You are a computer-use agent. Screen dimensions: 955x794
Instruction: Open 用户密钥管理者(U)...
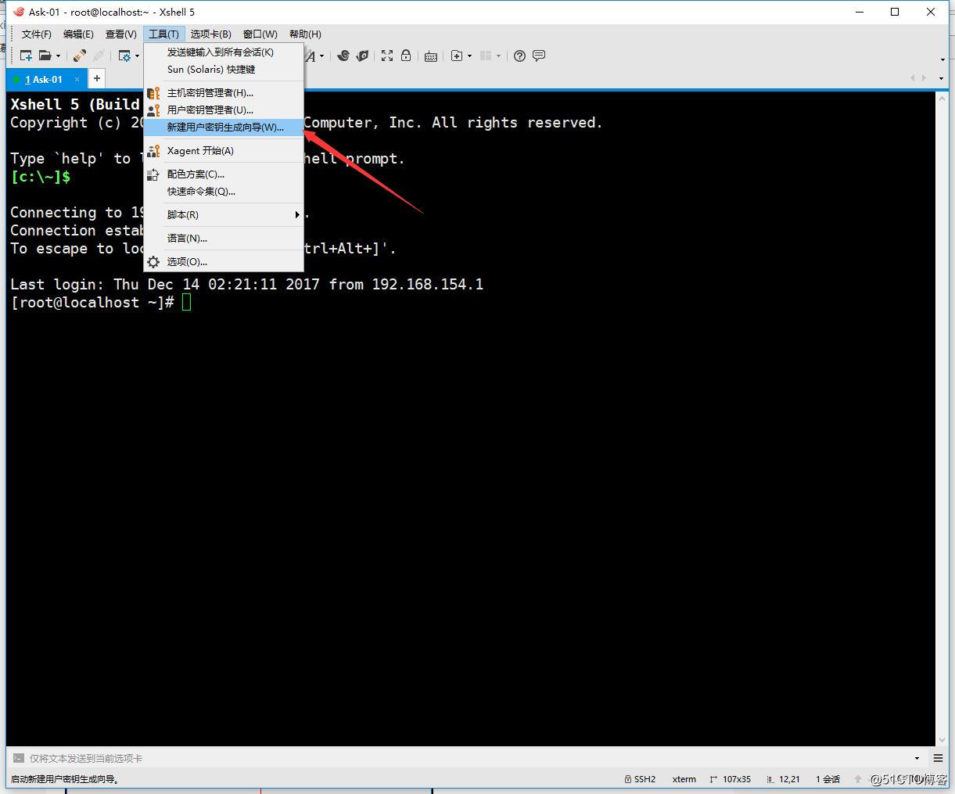coord(224,110)
